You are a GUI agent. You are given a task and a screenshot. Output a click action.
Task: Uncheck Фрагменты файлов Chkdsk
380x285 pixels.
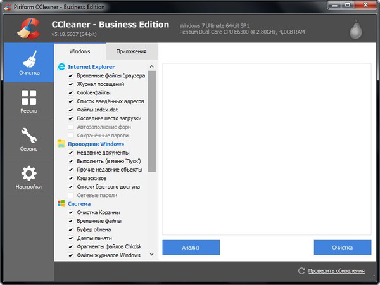(x=71, y=246)
